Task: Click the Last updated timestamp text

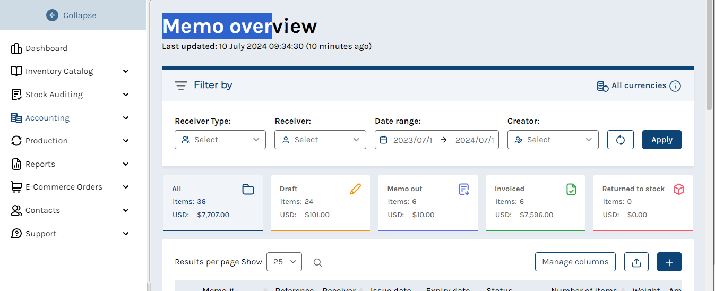Action: 266,46
